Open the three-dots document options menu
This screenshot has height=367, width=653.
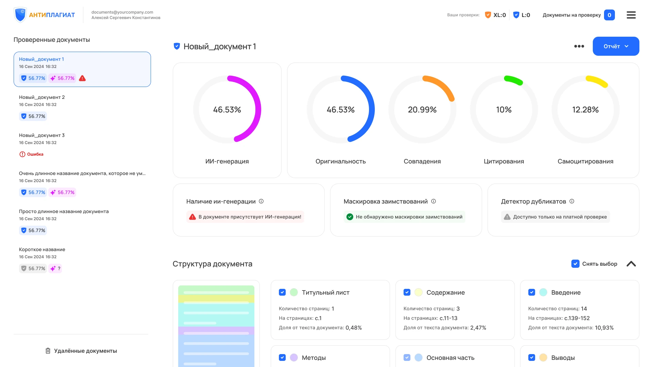579,46
